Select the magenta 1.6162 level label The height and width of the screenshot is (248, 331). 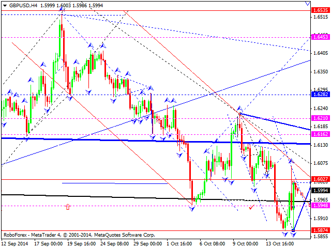pyautogui.click(x=319, y=134)
